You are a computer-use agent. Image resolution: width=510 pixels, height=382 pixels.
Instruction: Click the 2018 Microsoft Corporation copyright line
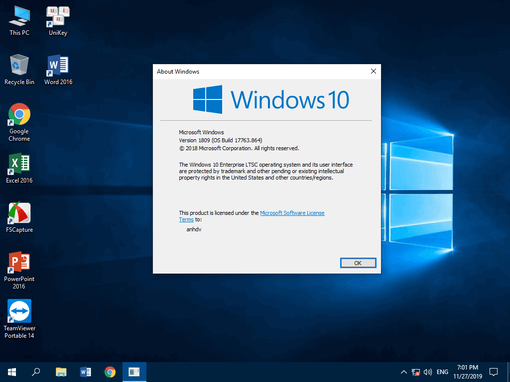tap(239, 148)
